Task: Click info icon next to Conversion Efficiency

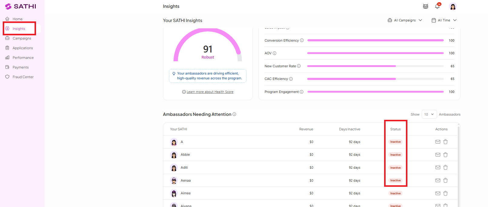Action: (302, 40)
